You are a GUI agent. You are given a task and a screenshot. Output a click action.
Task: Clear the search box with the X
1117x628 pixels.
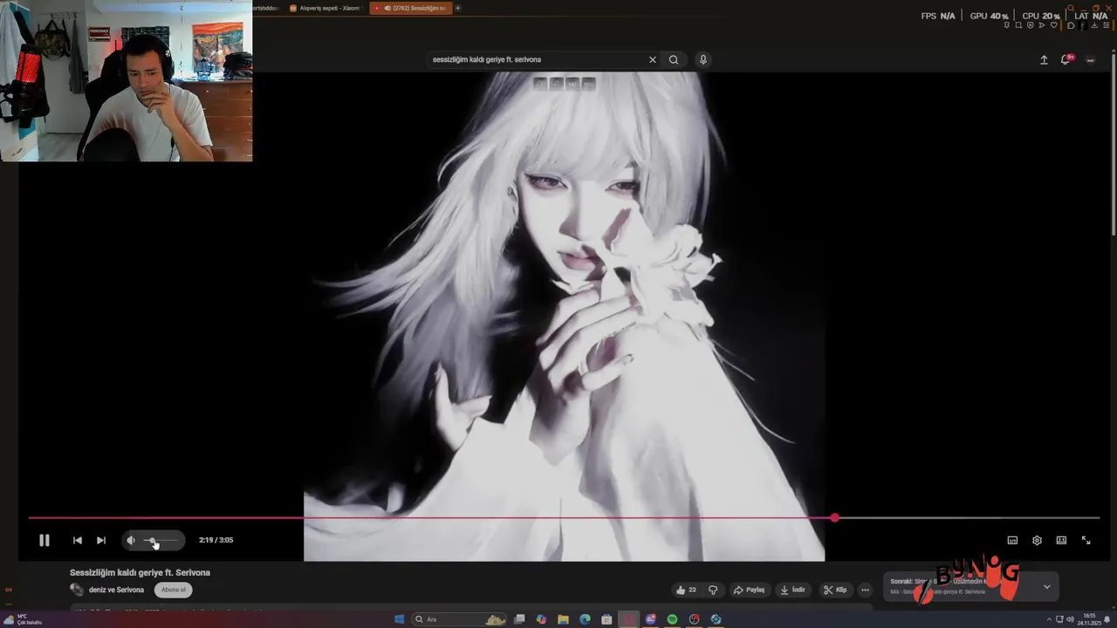(652, 59)
